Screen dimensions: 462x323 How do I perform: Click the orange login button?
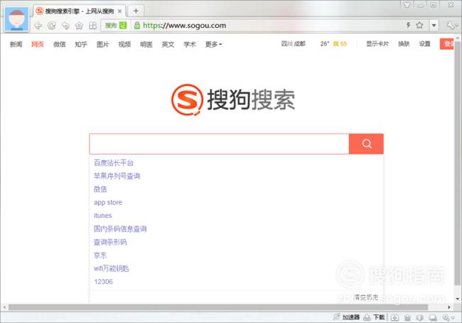tap(446, 44)
